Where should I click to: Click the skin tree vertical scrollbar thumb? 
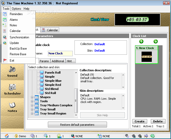click(x=76, y=101)
